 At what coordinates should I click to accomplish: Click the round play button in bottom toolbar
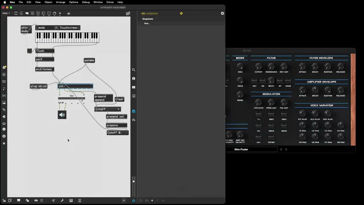point(124,200)
